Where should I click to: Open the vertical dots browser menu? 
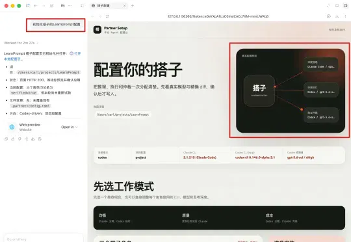(345, 16)
